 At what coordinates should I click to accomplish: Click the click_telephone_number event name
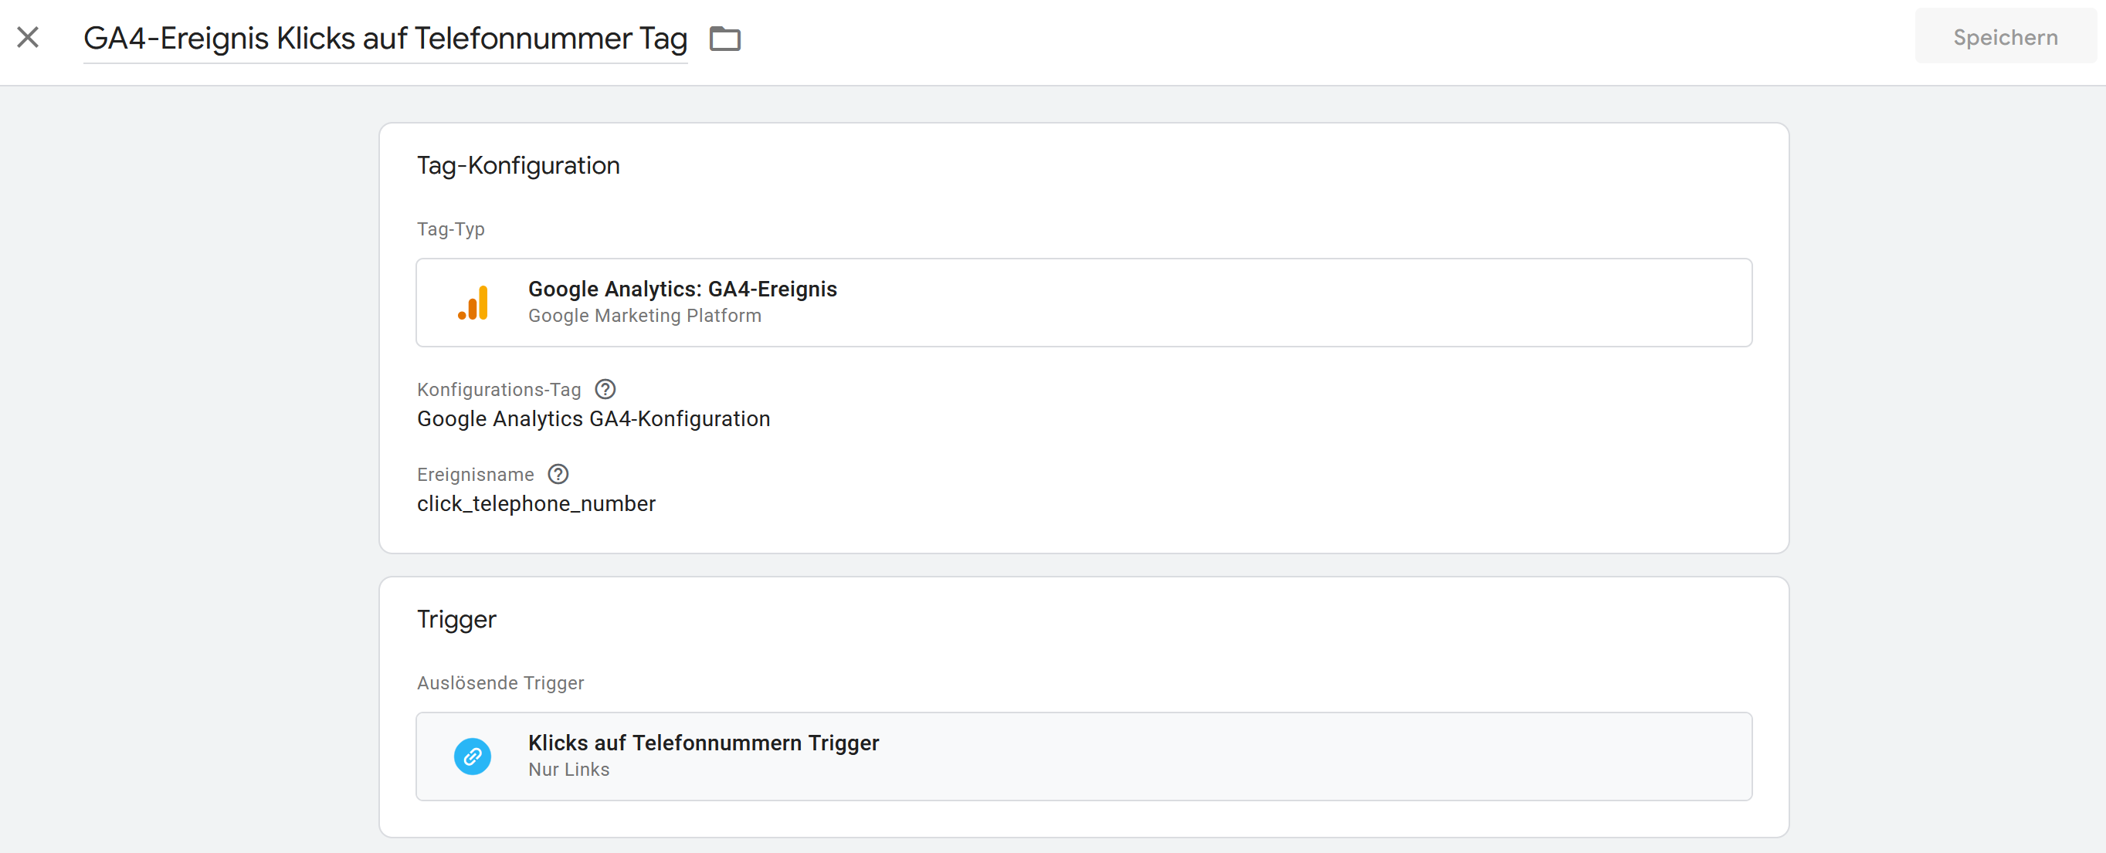click(x=536, y=503)
